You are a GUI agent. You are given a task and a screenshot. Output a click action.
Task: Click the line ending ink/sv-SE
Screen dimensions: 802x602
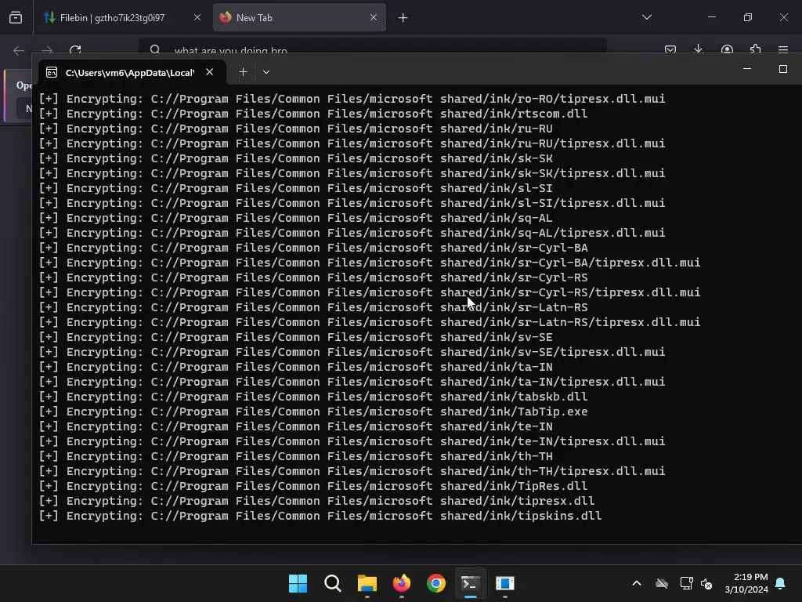295,337
